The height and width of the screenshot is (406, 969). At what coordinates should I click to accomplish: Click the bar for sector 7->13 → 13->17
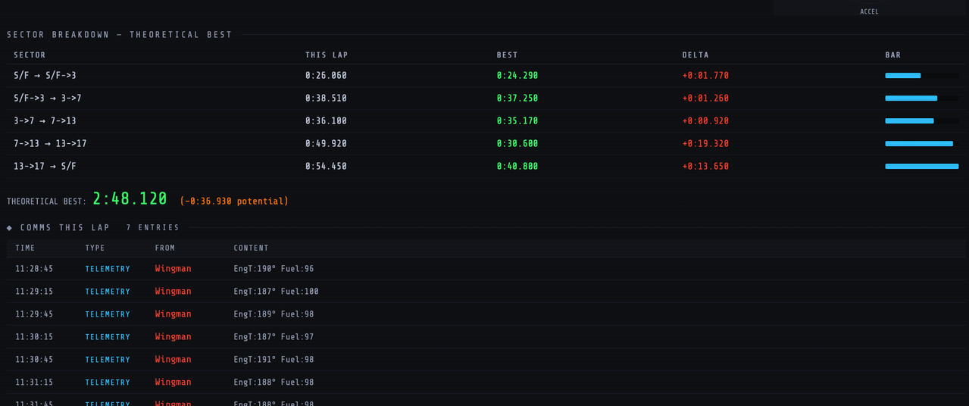[x=922, y=144]
